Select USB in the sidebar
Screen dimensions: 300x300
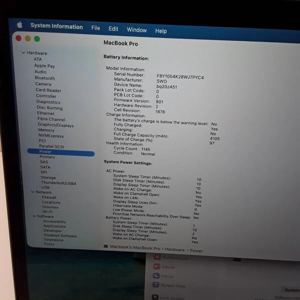tap(45, 187)
